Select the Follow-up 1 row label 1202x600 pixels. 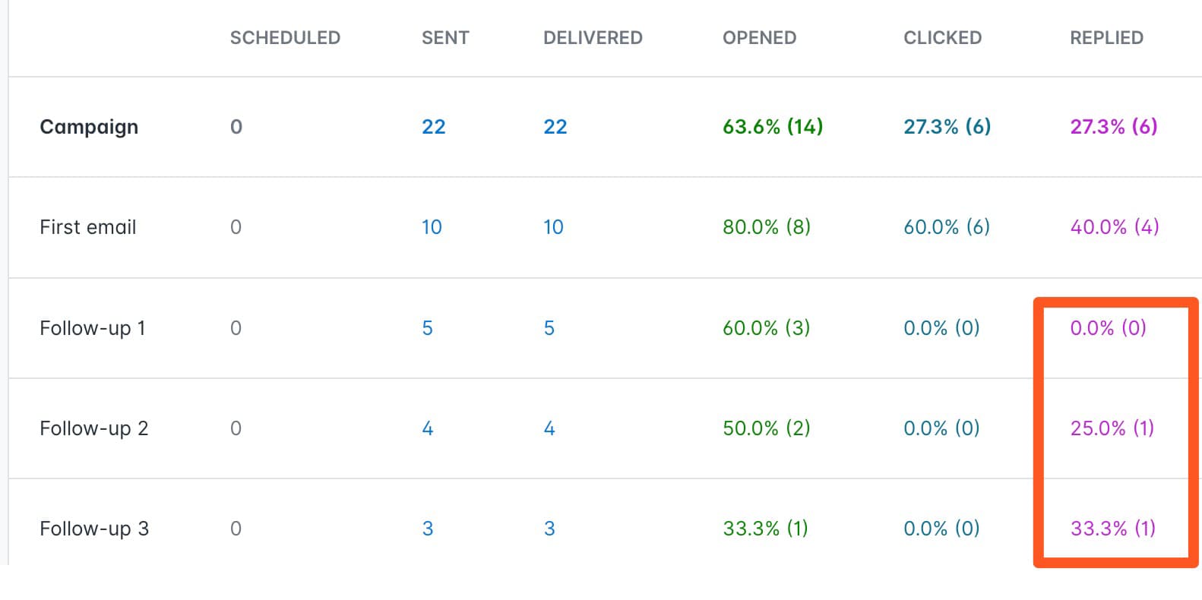pos(92,328)
